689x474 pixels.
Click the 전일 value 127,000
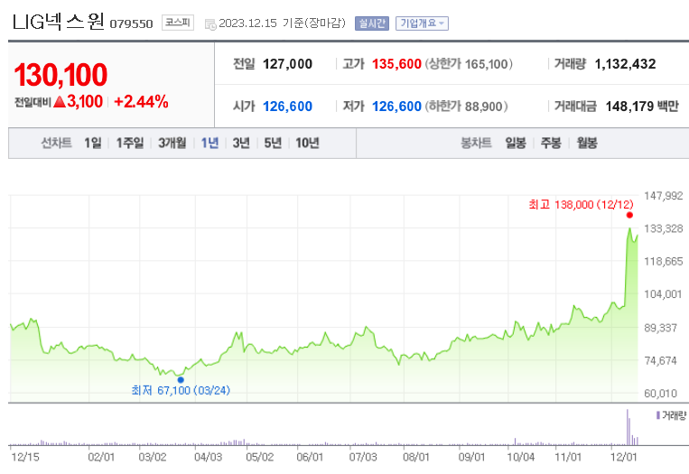[x=287, y=64]
